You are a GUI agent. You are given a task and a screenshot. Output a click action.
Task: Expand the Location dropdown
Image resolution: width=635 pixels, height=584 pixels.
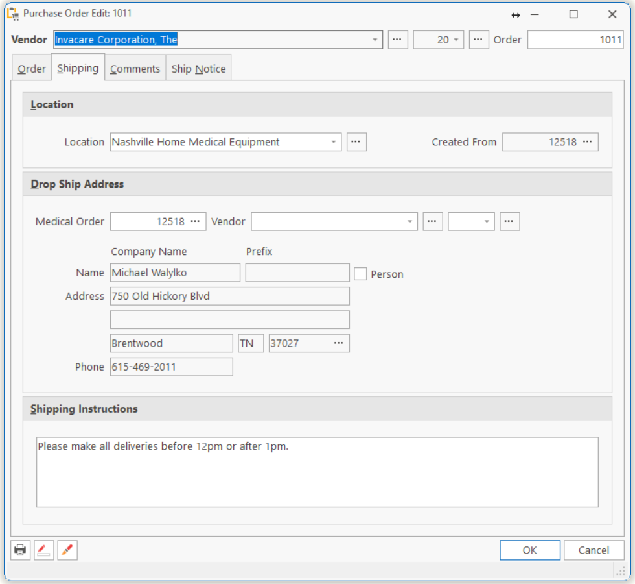tap(334, 142)
